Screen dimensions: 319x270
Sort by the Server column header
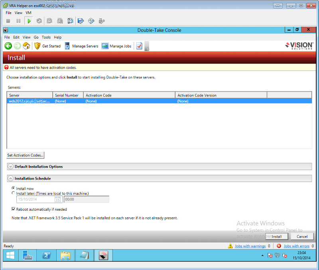pos(30,95)
